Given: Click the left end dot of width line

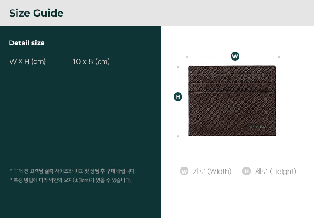Looking at the screenshot, I should [187, 57].
